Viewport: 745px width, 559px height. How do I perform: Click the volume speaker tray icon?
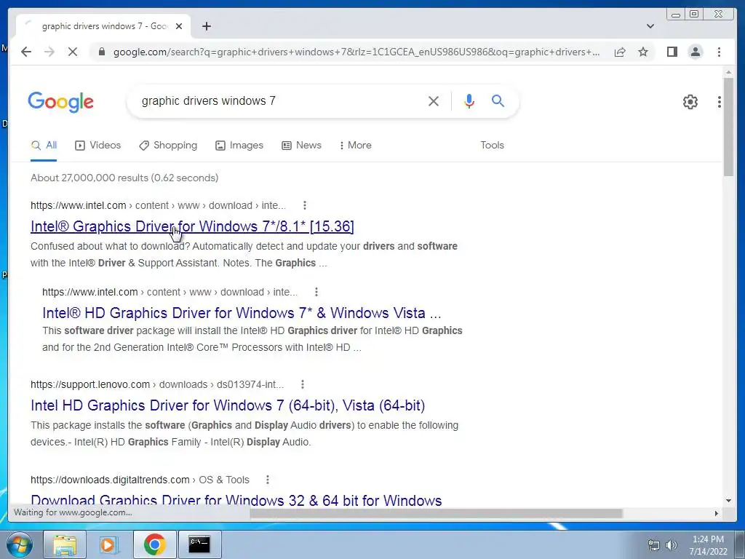[x=671, y=545]
